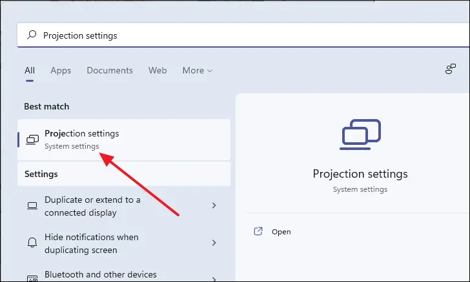The height and width of the screenshot is (282, 470).
Task: Open Duplicate or extend to a connected display
Action: (124, 206)
